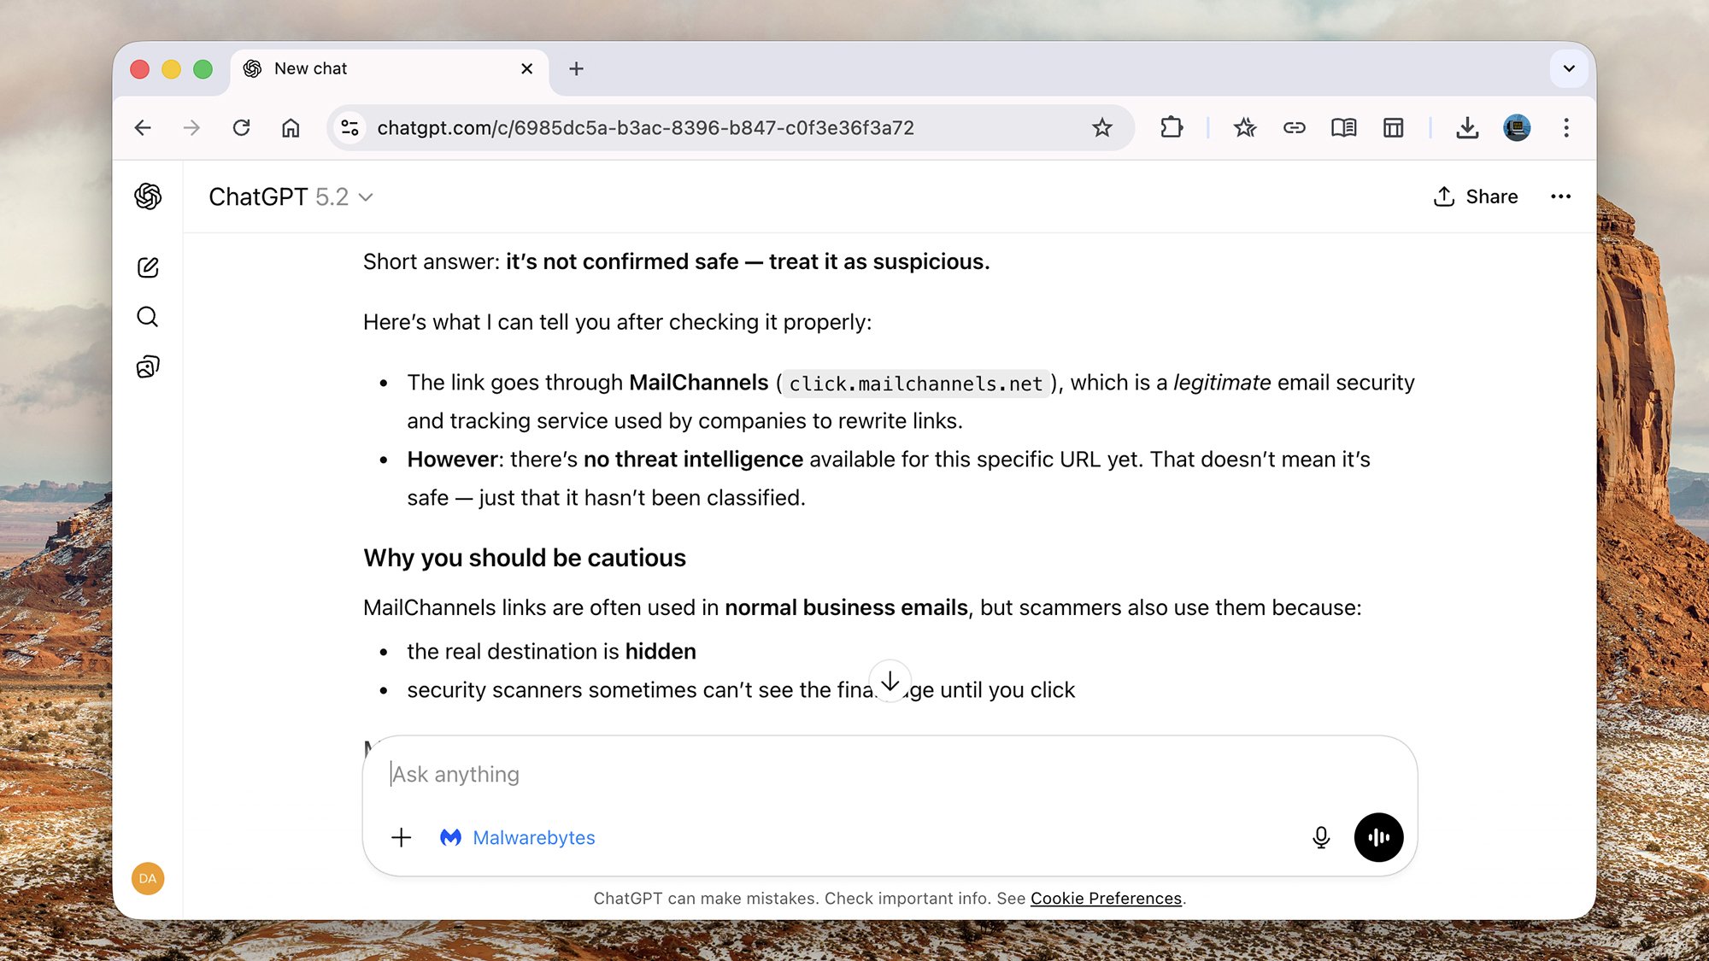Image resolution: width=1709 pixels, height=961 pixels.
Task: Open the bookmarks manager star icon
Action: click(1244, 128)
